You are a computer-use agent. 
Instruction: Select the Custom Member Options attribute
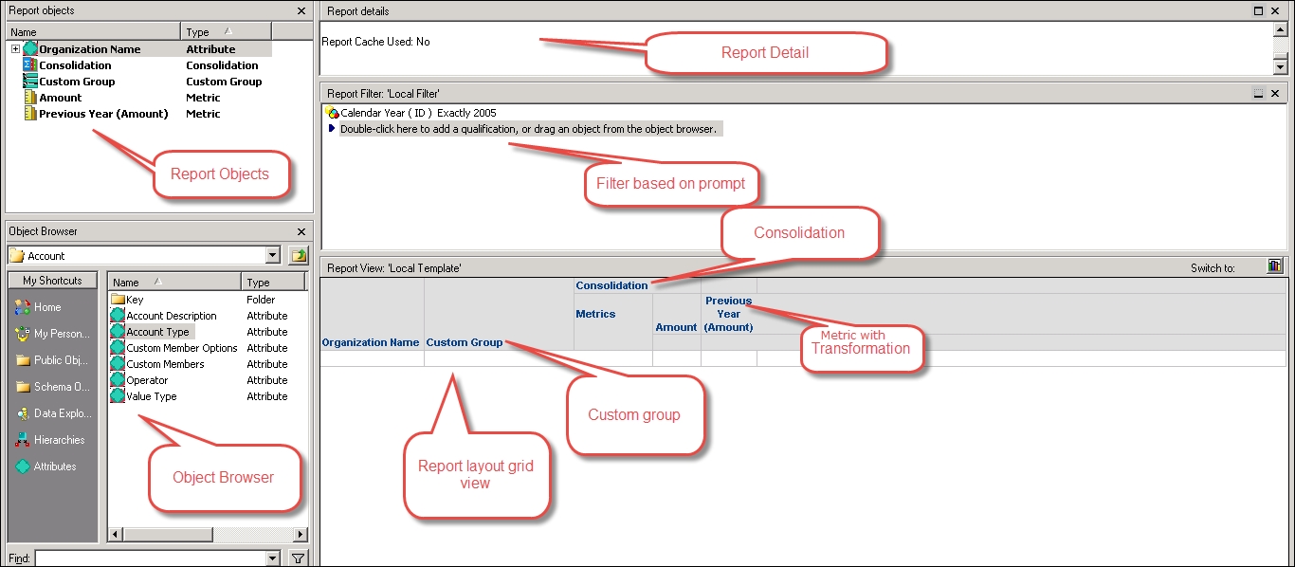pyautogui.click(x=173, y=348)
